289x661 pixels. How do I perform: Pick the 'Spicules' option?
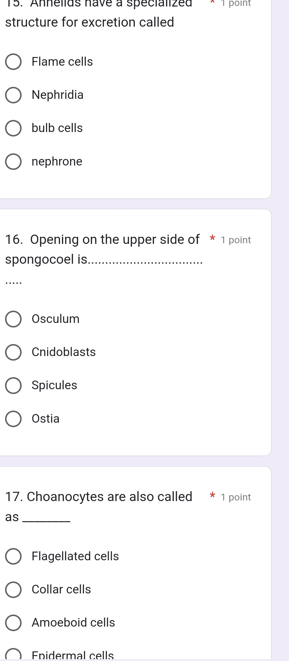(13, 385)
